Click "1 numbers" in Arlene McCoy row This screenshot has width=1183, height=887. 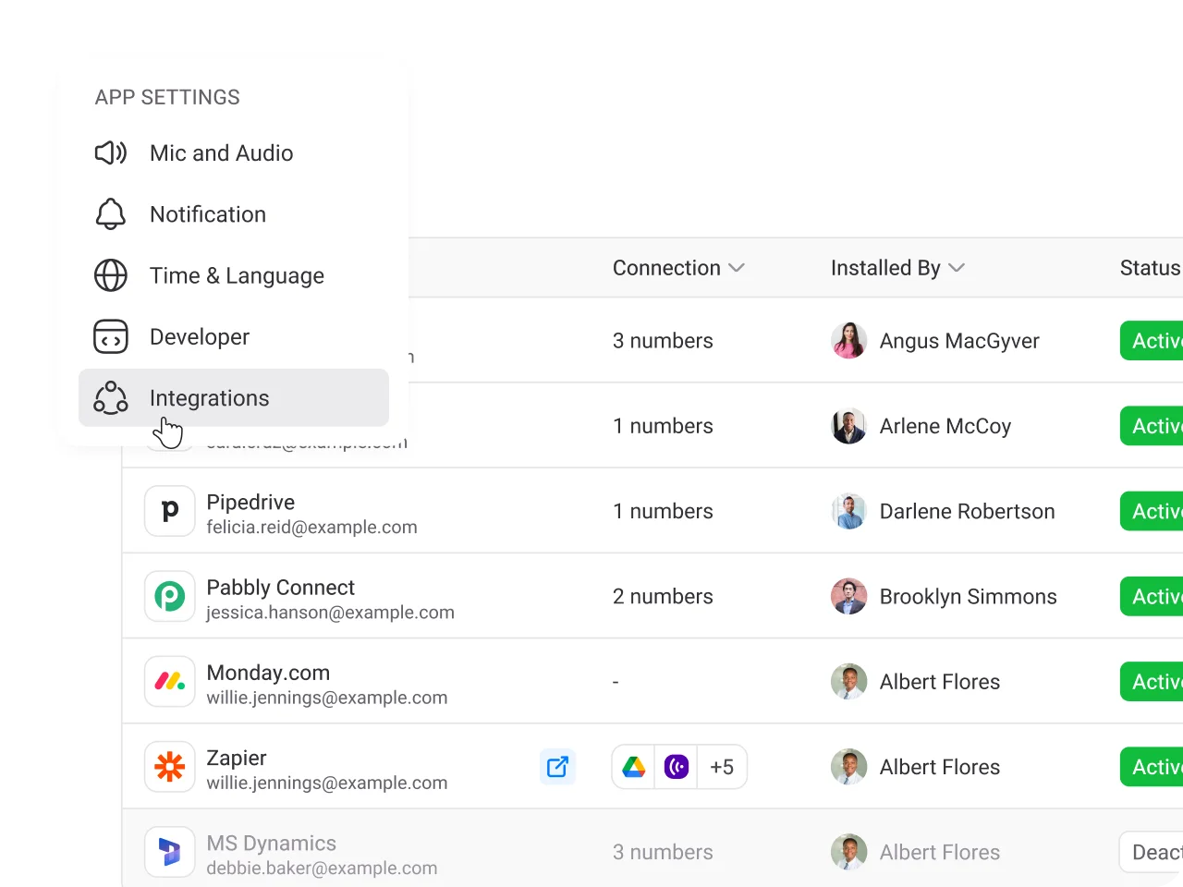pyautogui.click(x=663, y=426)
